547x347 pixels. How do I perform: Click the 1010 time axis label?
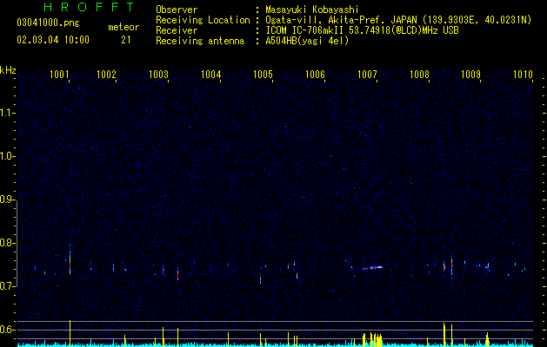pyautogui.click(x=523, y=74)
